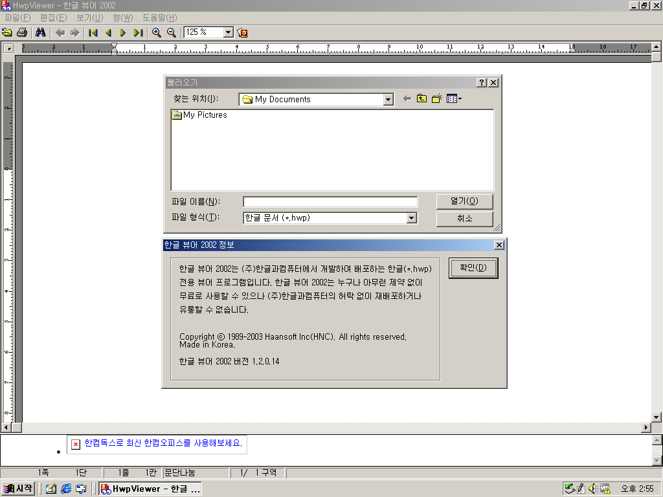Open the 창(W) menu
The image size is (663, 497).
(122, 17)
